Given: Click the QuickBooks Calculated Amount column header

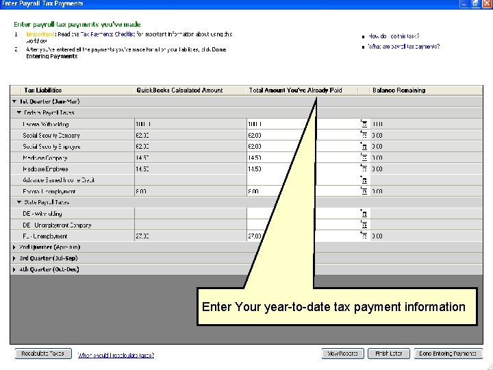Looking at the screenshot, I should pyautogui.click(x=179, y=90).
